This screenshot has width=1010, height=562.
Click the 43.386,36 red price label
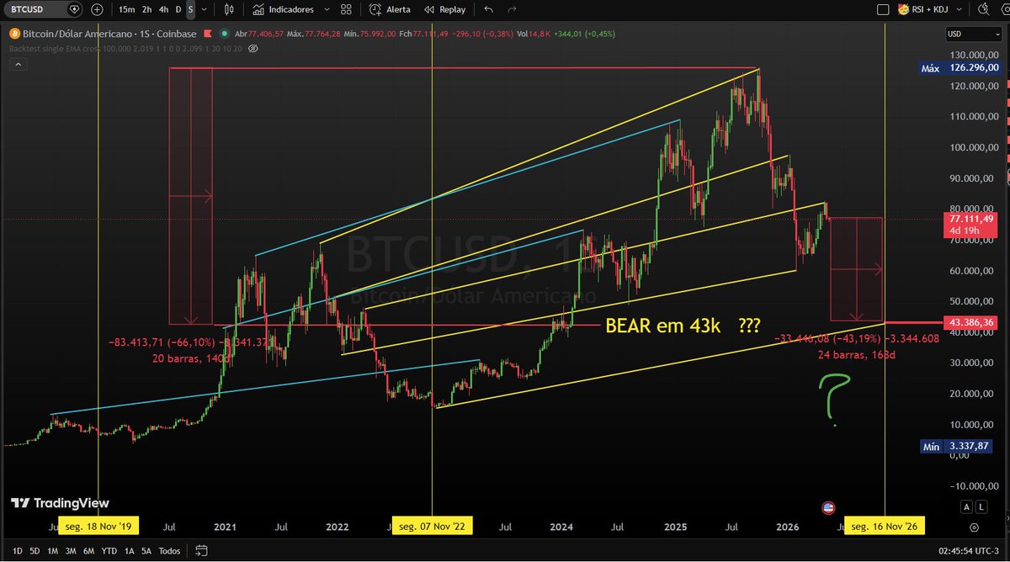972,322
